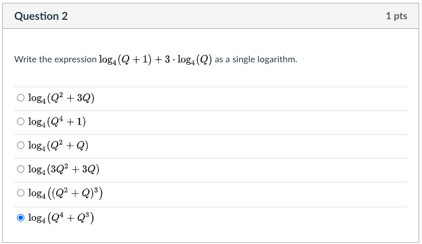Click the answer label log₄(Q⁴ + Q³)

point(61,217)
